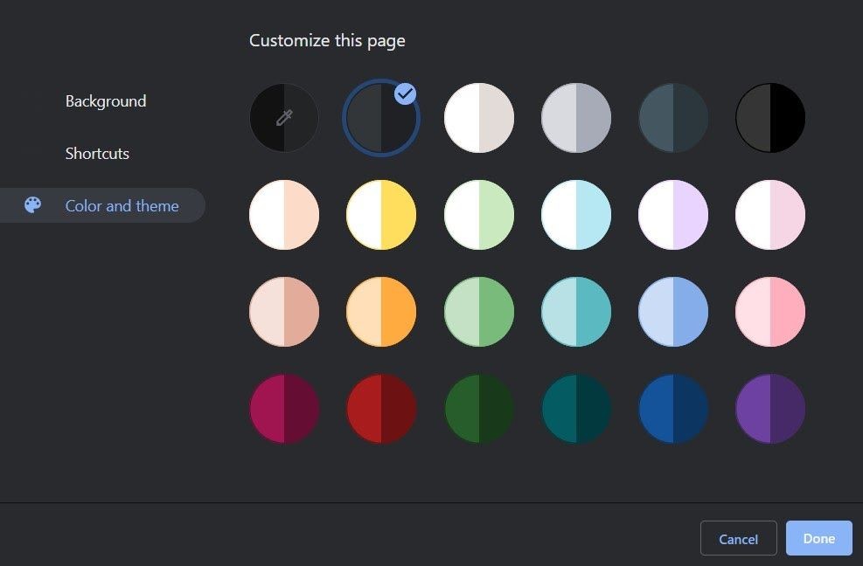Image resolution: width=863 pixels, height=566 pixels.
Task: Pick the magenta theme swatch
Action: [x=284, y=409]
